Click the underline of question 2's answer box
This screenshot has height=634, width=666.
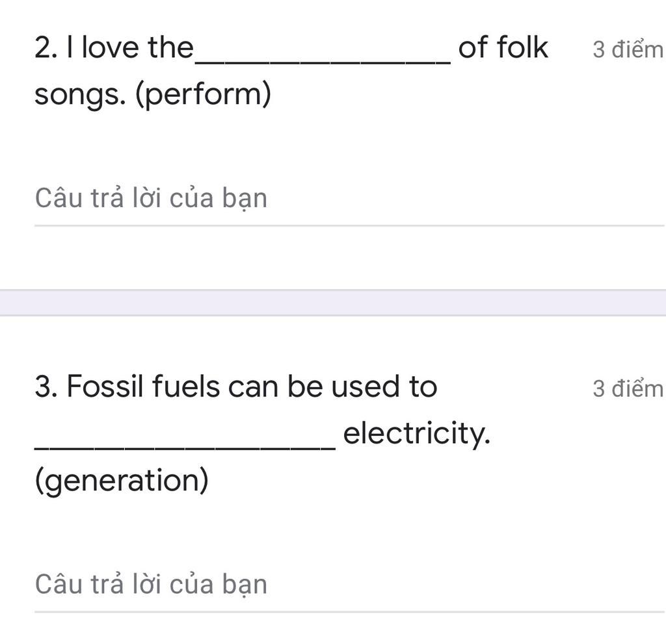(349, 226)
